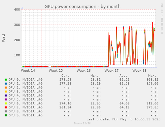Click the GPU 1 blue legend swatch
Image resolution: width=165 pixels, height=127 pixels.
pyautogui.click(x=6, y=84)
